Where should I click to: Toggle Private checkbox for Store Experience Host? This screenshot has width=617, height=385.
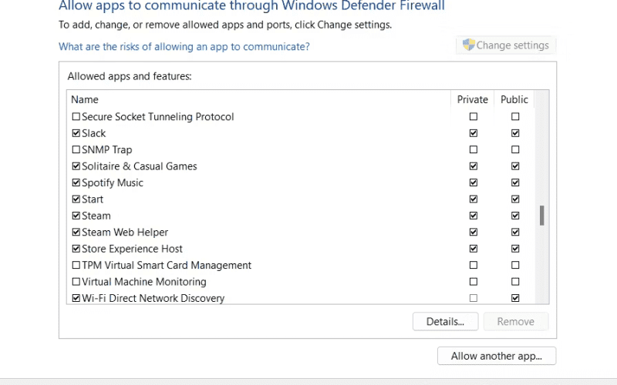tap(474, 249)
